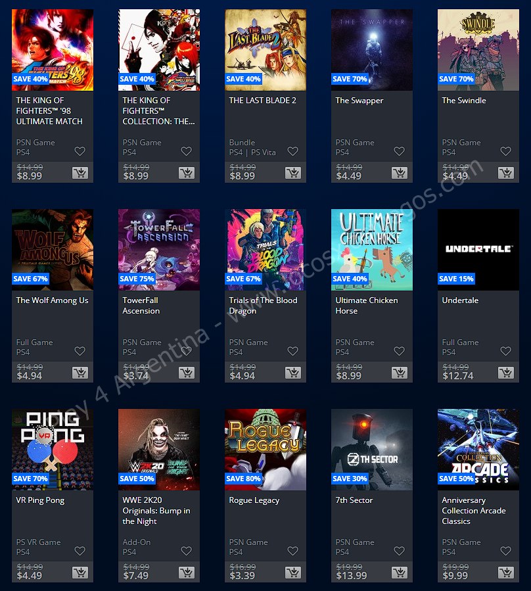Screen dimensions: 531x591
Task: Add The Wolf Among Us to cart
Action: pos(80,373)
